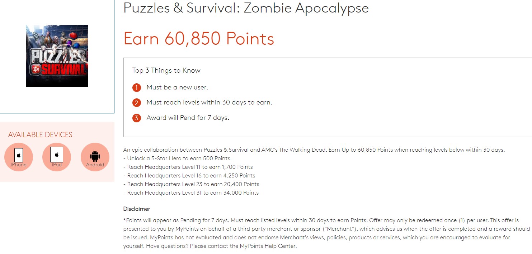The height and width of the screenshot is (254, 532).
Task: Select the Android device icon
Action: tap(95, 157)
